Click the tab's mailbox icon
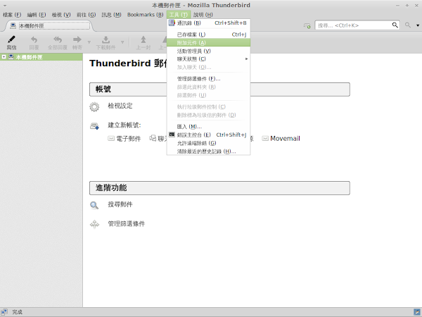Image resolution: width=422 pixels, height=317 pixels. coord(13,25)
